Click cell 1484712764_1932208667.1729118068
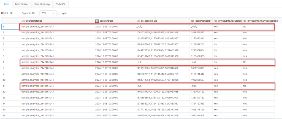Screen dimensions: 282x119 pos(162,80)
